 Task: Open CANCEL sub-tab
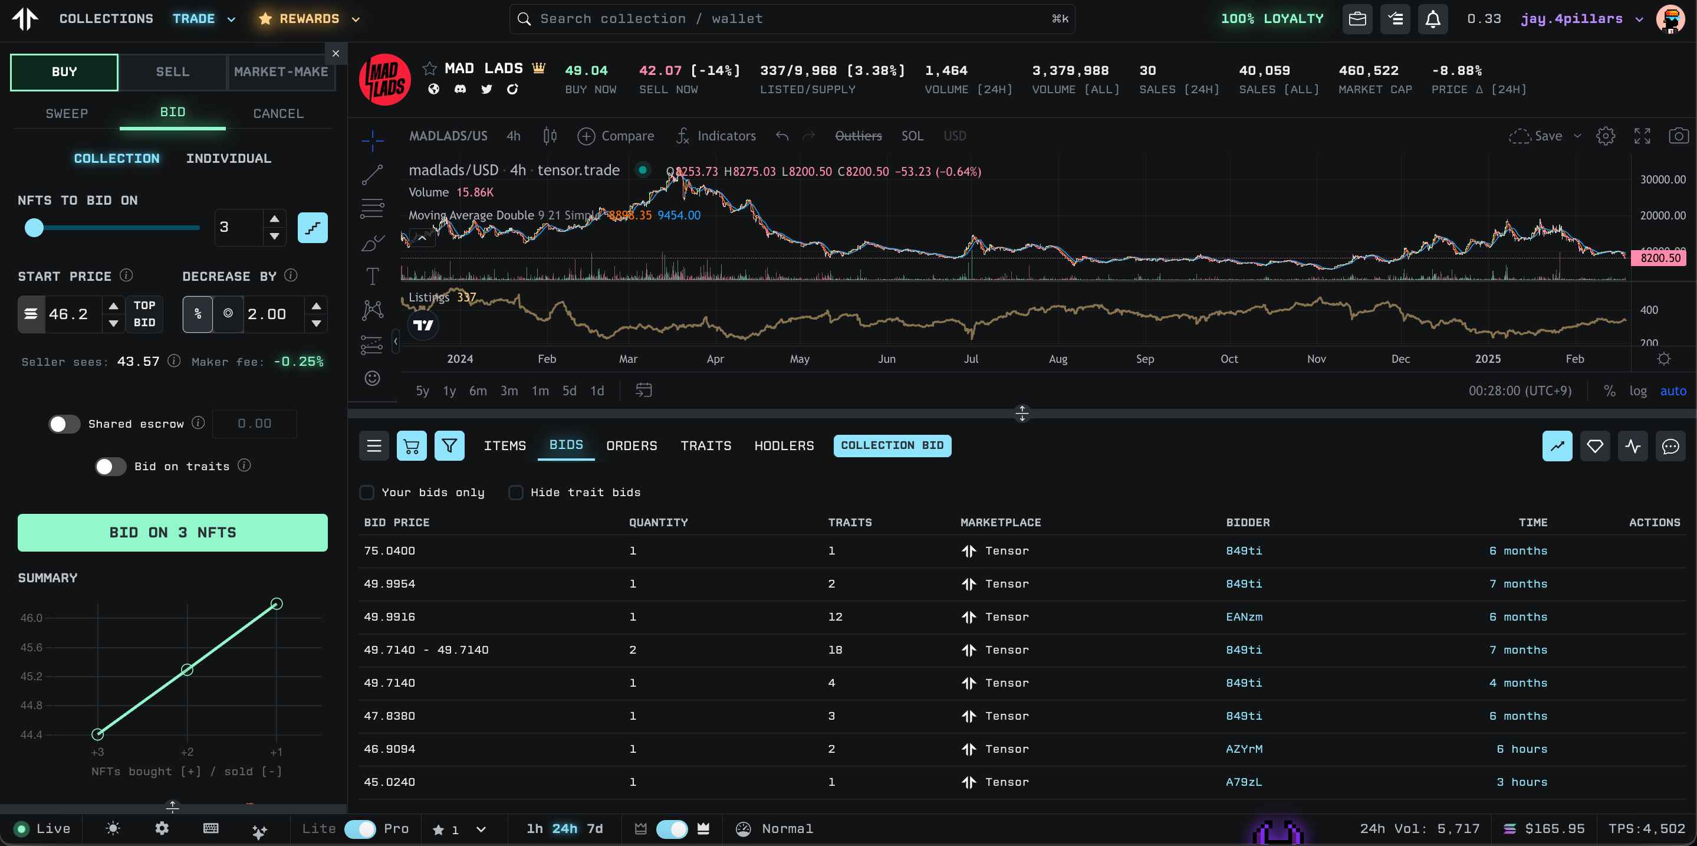click(279, 113)
